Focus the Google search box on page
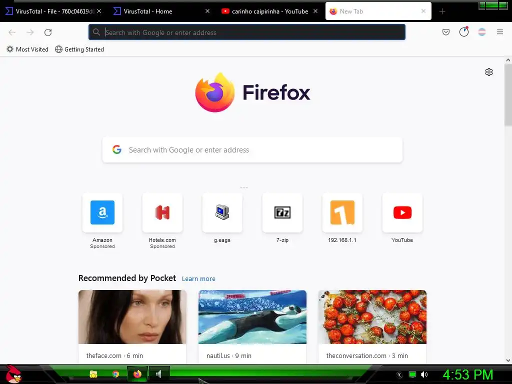The image size is (512, 384). coord(252,150)
